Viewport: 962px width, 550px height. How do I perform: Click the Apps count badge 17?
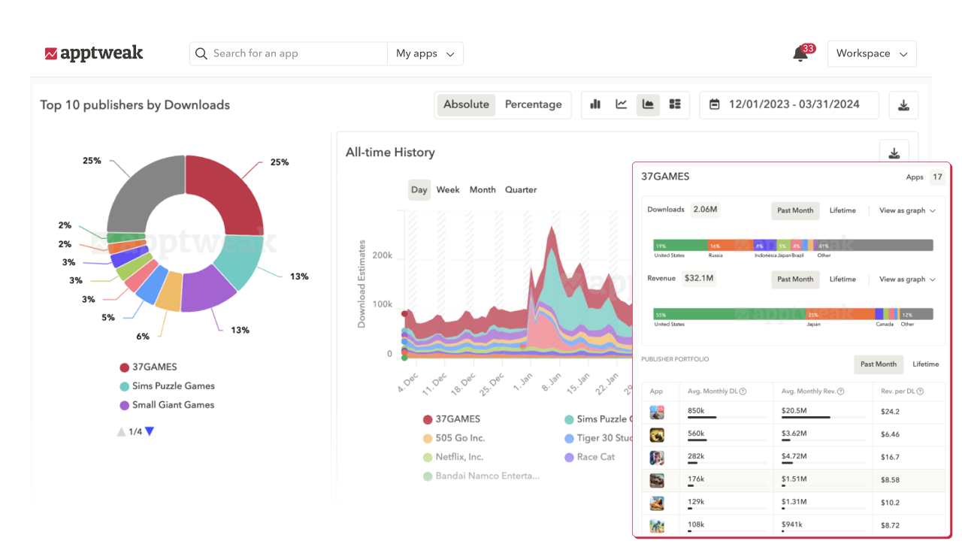(937, 177)
